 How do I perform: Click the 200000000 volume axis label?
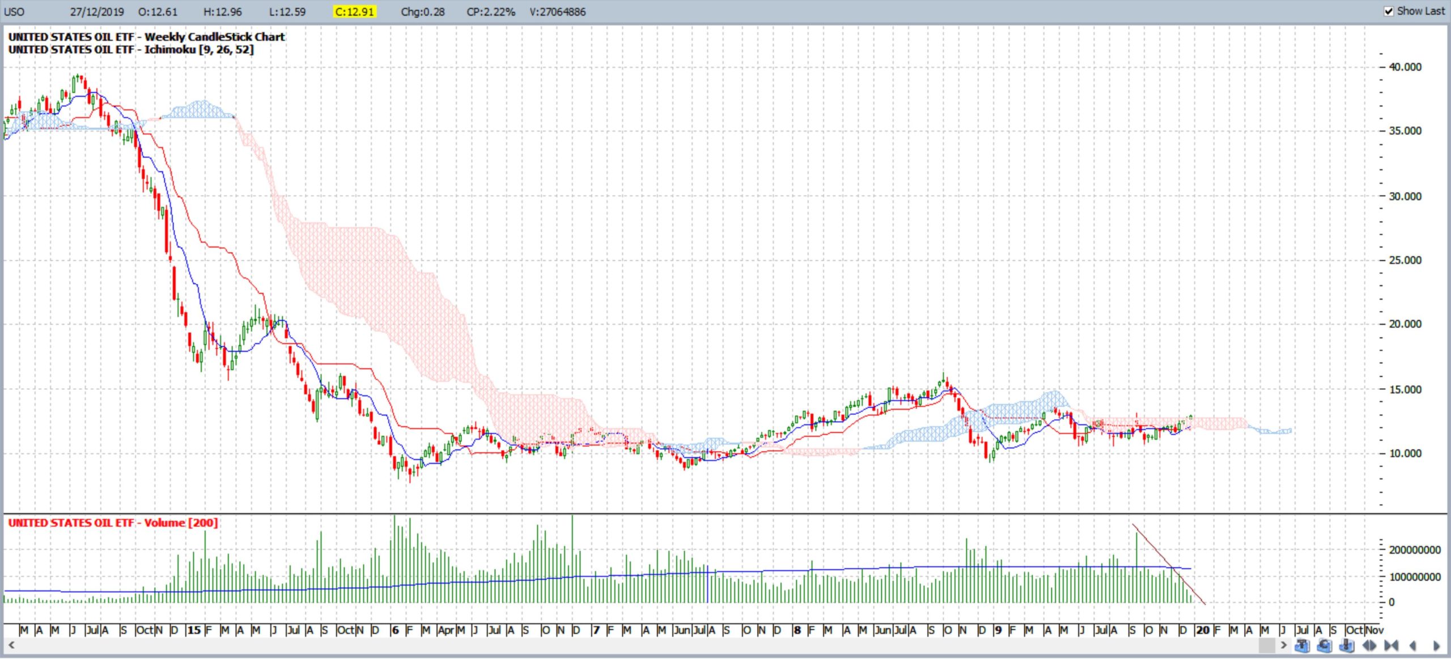(1415, 550)
